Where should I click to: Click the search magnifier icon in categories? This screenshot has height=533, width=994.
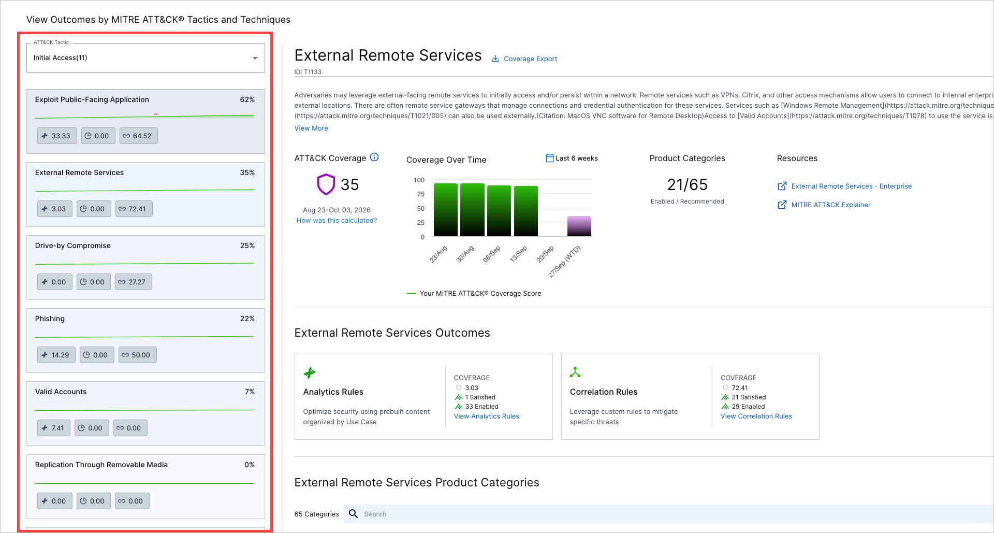354,514
